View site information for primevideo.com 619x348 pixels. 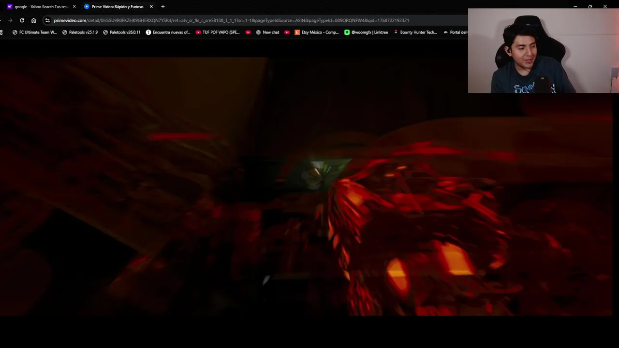(47, 20)
